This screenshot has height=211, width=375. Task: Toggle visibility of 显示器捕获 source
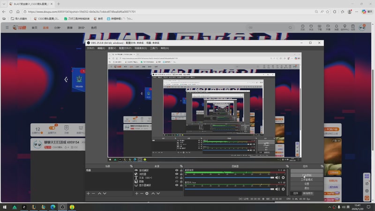coord(177,185)
